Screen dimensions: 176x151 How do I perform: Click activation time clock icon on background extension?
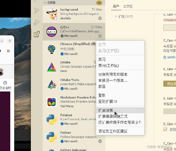tap(94, 10)
